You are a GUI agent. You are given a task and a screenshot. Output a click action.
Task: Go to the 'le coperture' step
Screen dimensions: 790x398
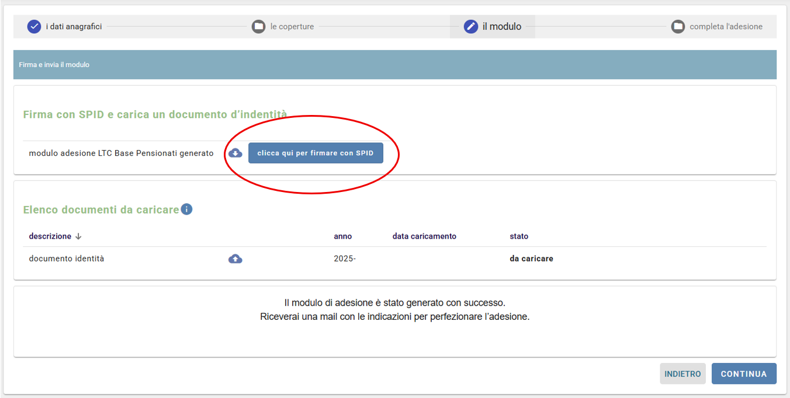(292, 27)
